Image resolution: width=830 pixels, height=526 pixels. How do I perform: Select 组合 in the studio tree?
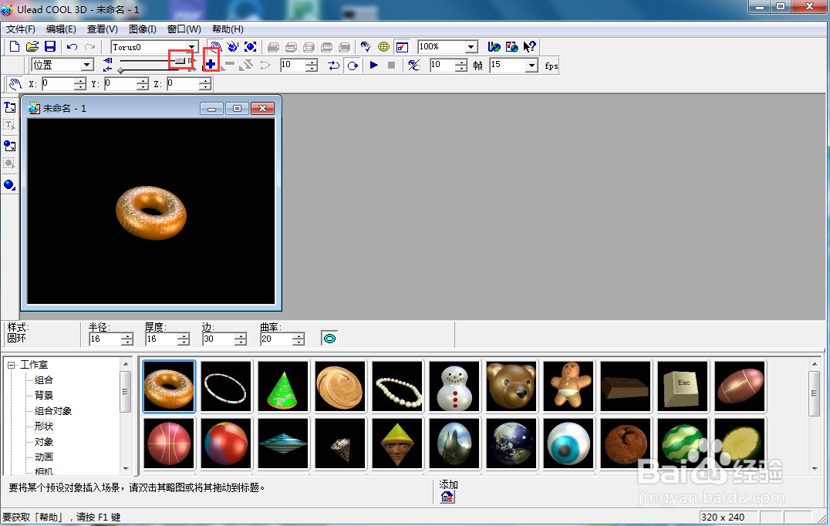[x=43, y=380]
